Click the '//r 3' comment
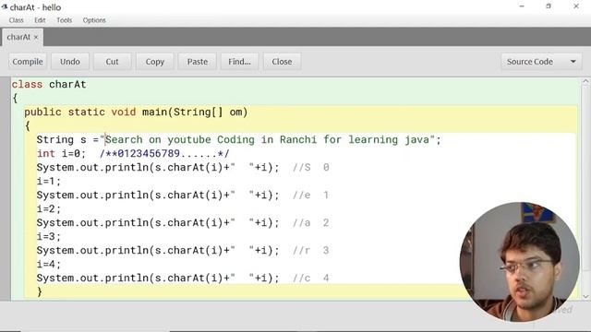 click(311, 251)
